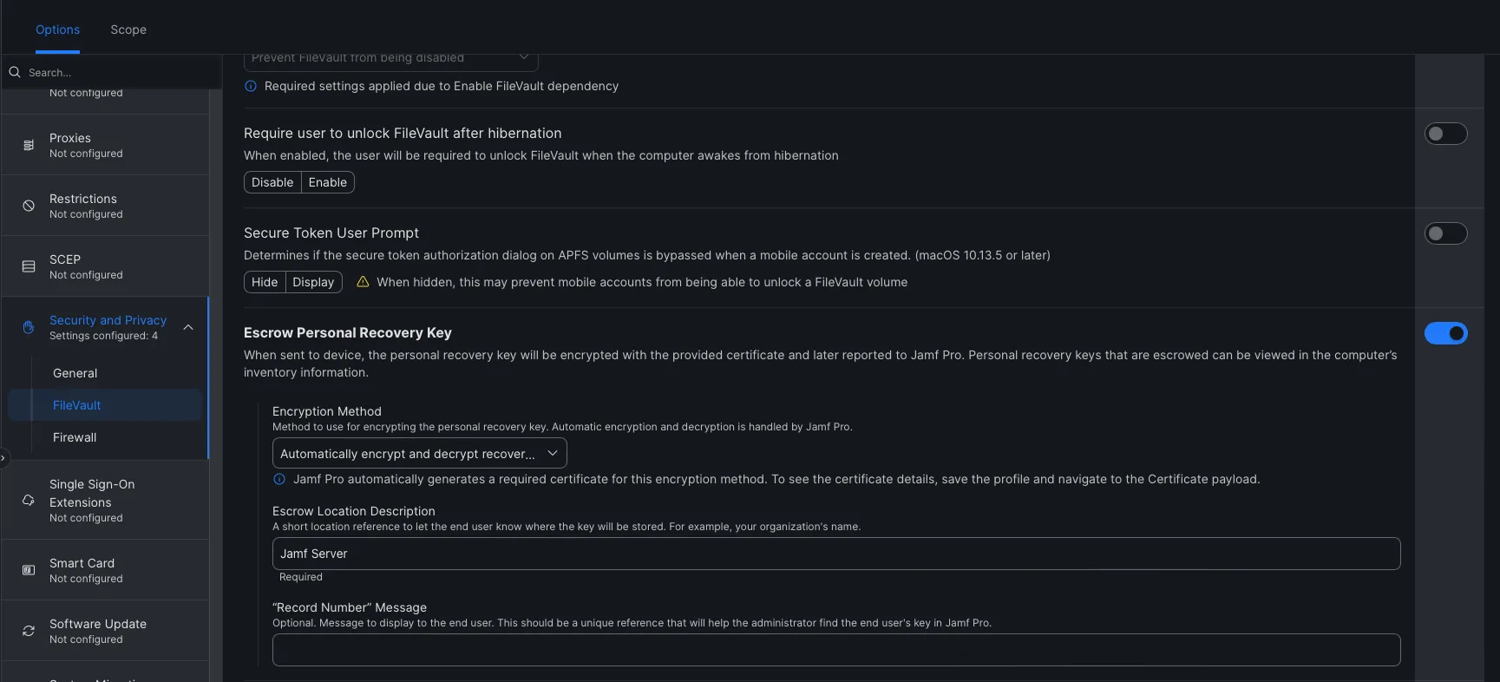Viewport: 1500px width, 682px height.
Task: Turn off Escrow Personal Recovery Key switch
Action: (x=1445, y=333)
